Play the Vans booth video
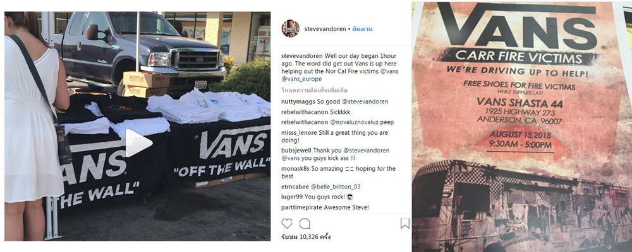 pyautogui.click(x=138, y=142)
